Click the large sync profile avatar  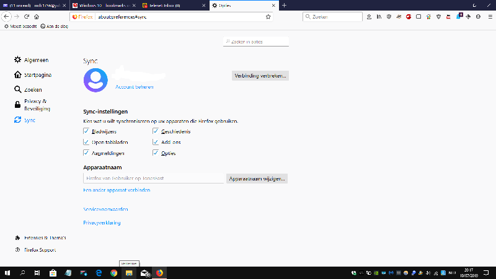tap(95, 80)
